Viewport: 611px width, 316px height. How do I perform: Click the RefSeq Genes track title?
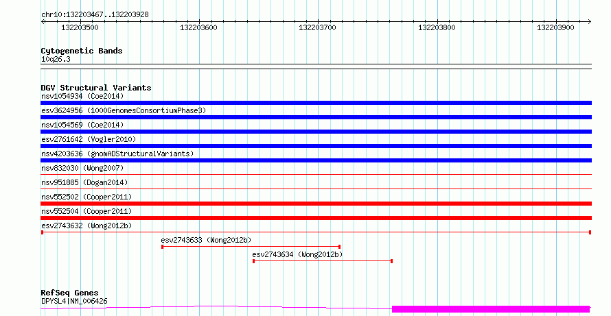69,293
